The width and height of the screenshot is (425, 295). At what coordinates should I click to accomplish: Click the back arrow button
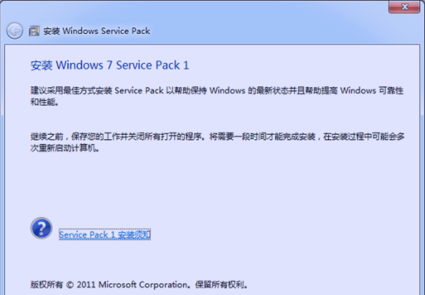(14, 31)
